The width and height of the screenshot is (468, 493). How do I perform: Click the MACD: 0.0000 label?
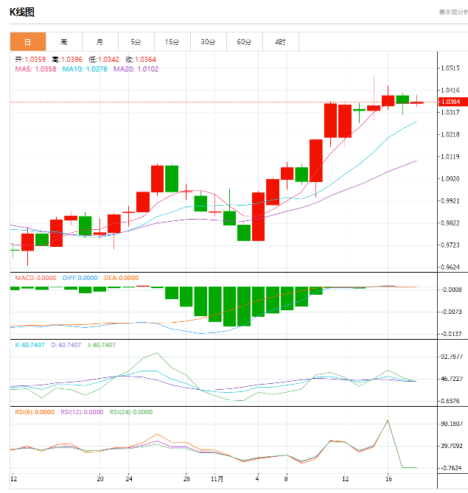35,278
